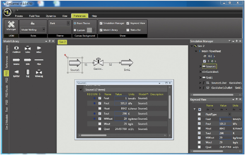Click the Sim 2 flowsheet tab
Screen dimensions: 245x155
(62, 42)
